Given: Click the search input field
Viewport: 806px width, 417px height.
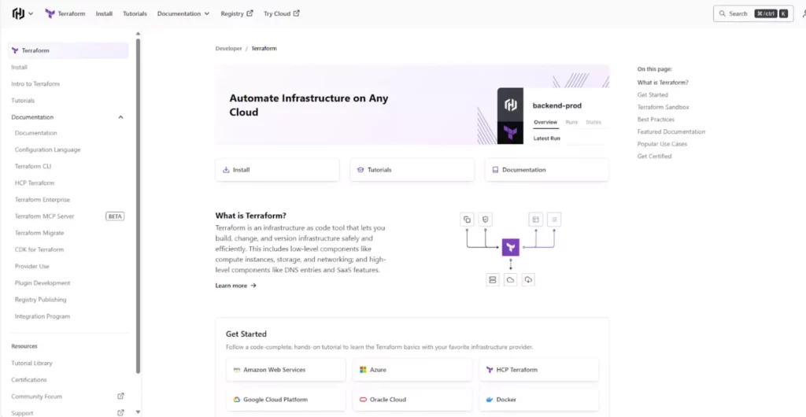Looking at the screenshot, I should pos(752,13).
